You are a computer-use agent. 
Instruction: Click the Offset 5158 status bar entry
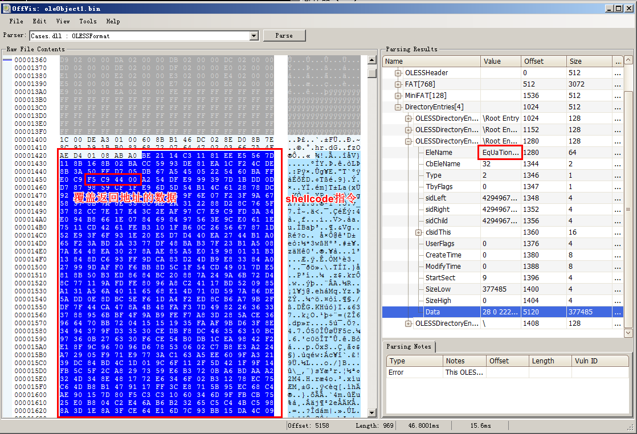click(308, 425)
